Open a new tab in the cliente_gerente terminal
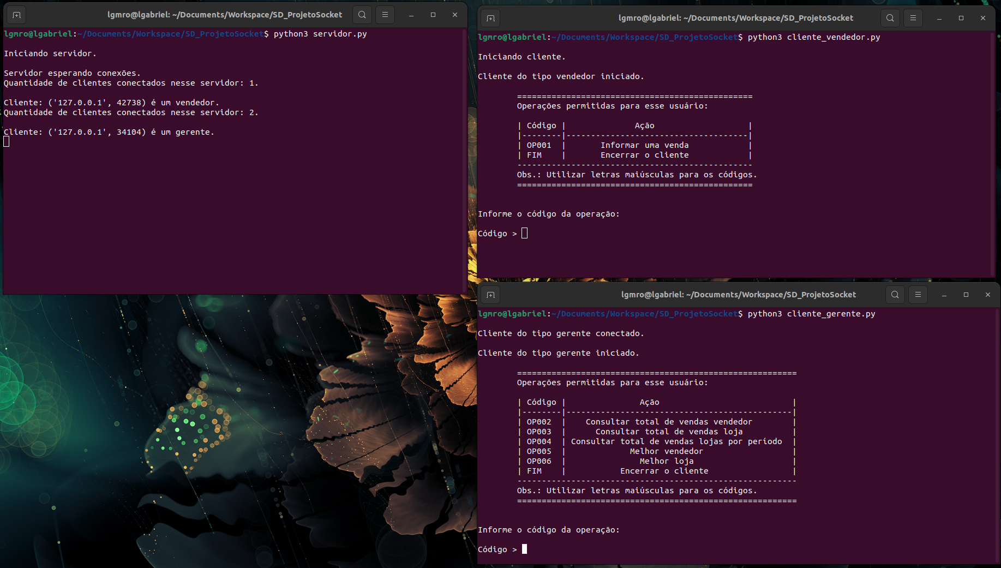1001x568 pixels. [490, 295]
